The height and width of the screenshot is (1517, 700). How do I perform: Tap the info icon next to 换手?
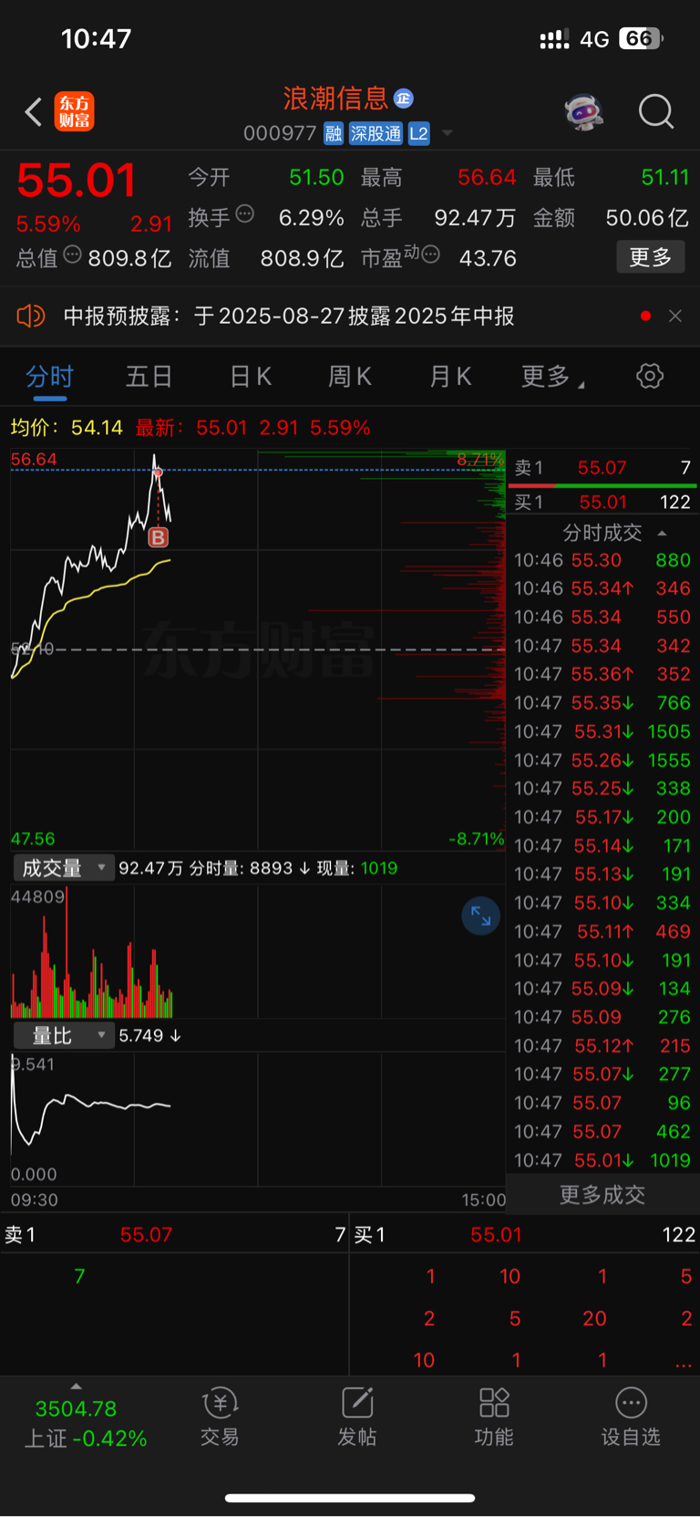point(244,214)
